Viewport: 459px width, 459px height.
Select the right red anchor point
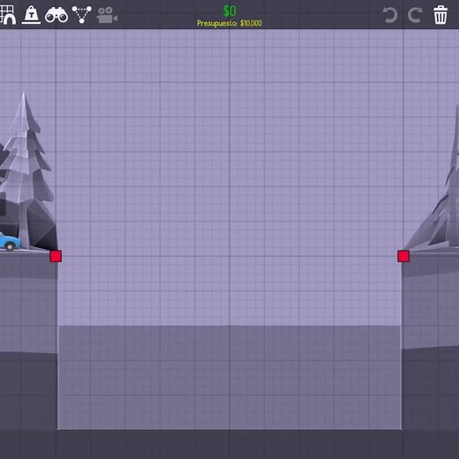click(403, 256)
